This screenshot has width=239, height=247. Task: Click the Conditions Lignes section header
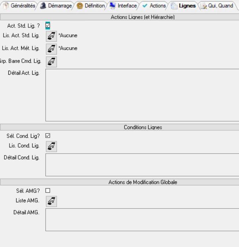(x=143, y=127)
